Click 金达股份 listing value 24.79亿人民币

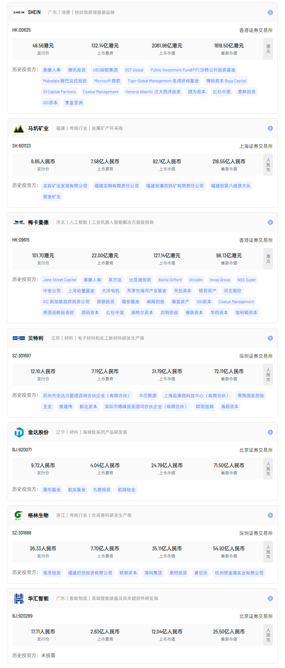pos(167,465)
